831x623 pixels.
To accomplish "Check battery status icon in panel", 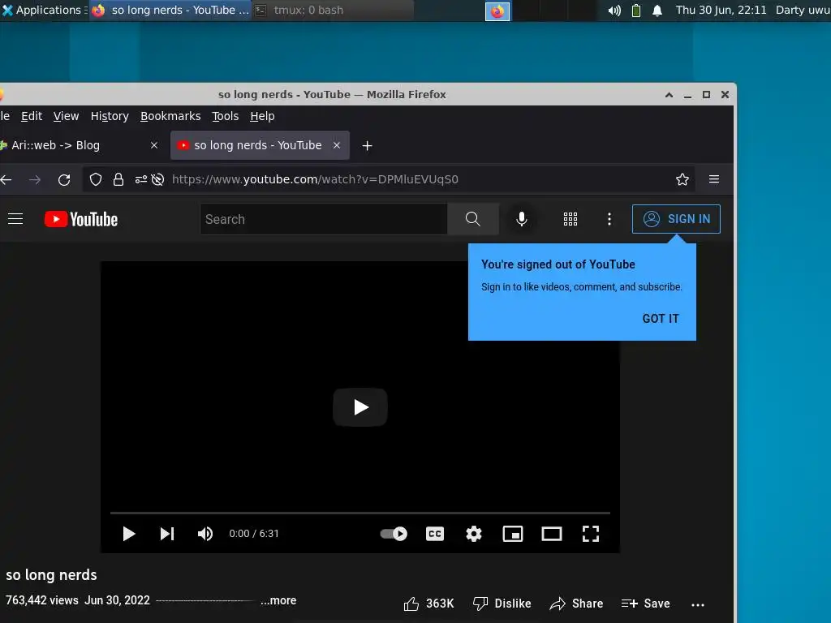I will pyautogui.click(x=636, y=11).
